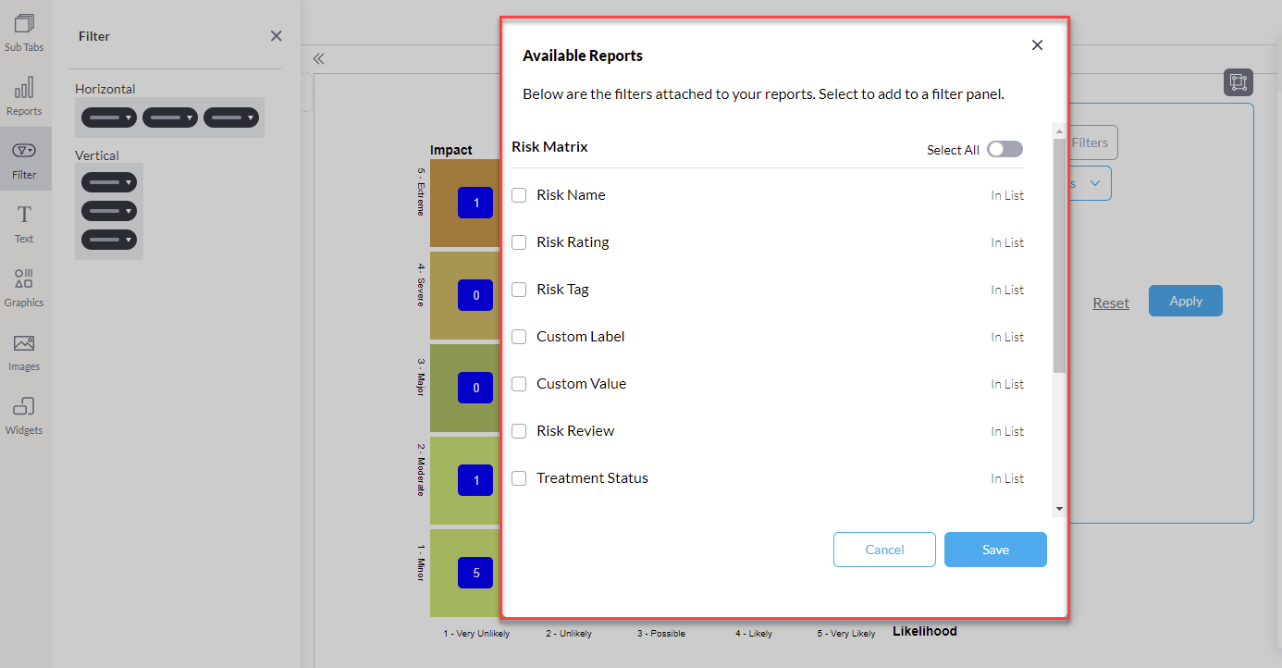Pick first Horizontal filter layout dropdown

(109, 118)
